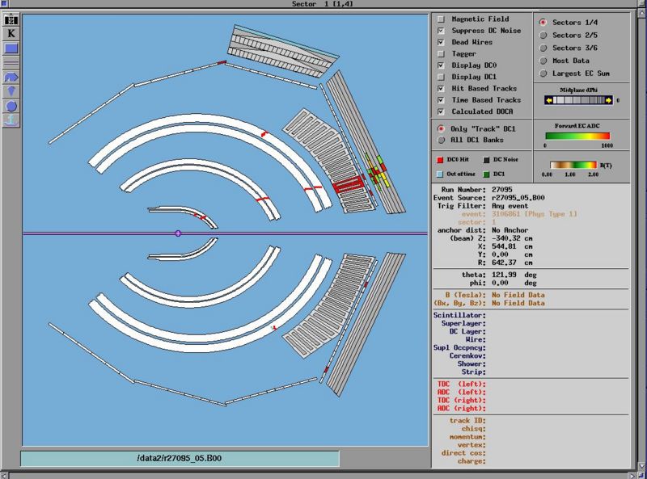
Task: Click the X value 544.81 cm
Action: [512, 246]
